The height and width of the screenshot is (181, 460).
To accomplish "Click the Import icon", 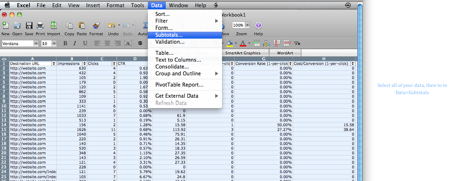I will 54,26.
